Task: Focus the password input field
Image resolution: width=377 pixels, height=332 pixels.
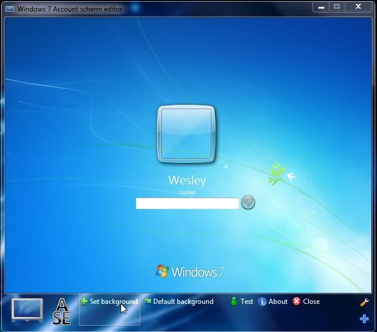Action: [x=187, y=203]
